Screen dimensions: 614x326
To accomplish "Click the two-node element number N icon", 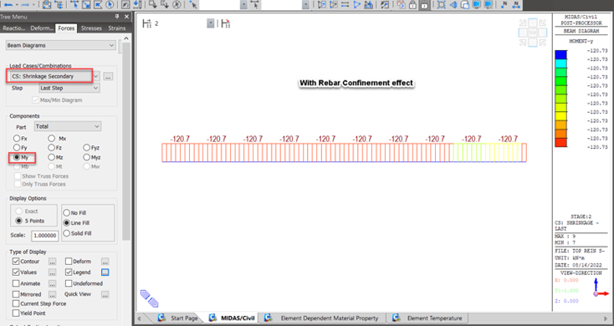I will tap(516, 5).
